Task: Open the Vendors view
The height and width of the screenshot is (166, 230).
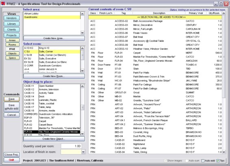Action: 11,18
